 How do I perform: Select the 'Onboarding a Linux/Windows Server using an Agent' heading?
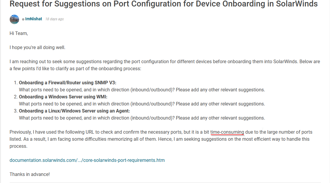74,111
